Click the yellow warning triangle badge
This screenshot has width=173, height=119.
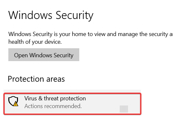16,104
